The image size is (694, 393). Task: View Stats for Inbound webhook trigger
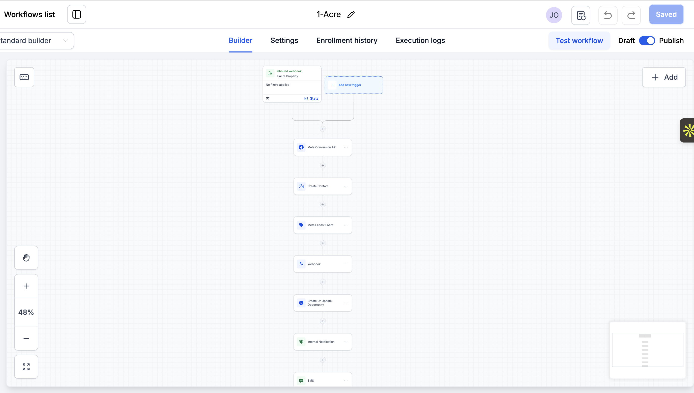coord(311,99)
